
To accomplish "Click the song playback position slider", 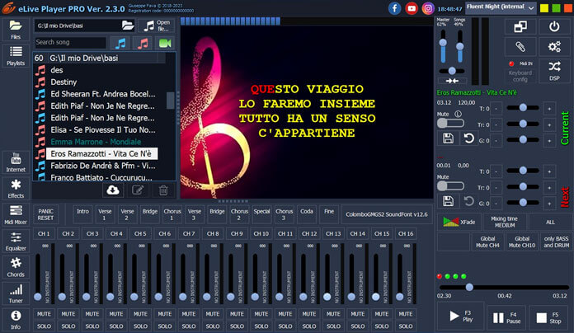I will click(502, 287).
